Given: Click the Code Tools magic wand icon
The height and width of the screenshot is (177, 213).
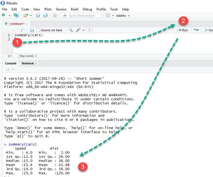Looking at the screenshot, I should coord(78,30).
